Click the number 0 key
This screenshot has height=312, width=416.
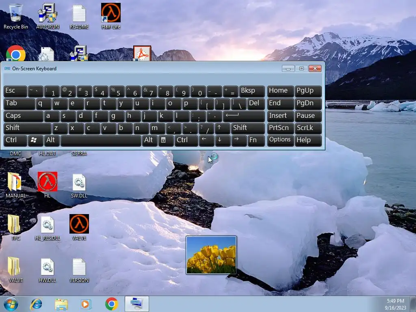[x=198, y=91]
